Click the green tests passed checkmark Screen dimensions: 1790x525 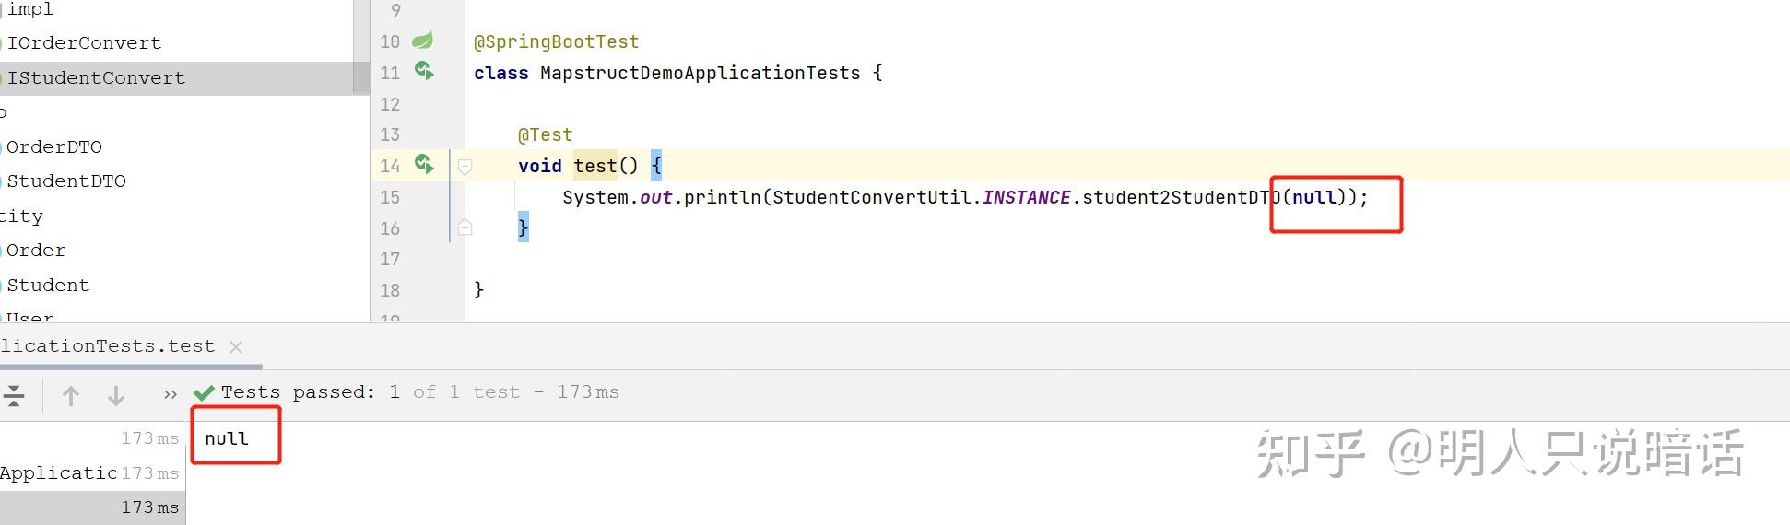205,393
